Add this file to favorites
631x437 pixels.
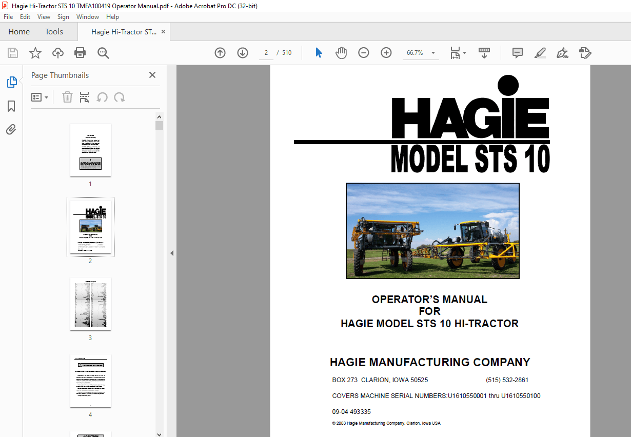(35, 52)
